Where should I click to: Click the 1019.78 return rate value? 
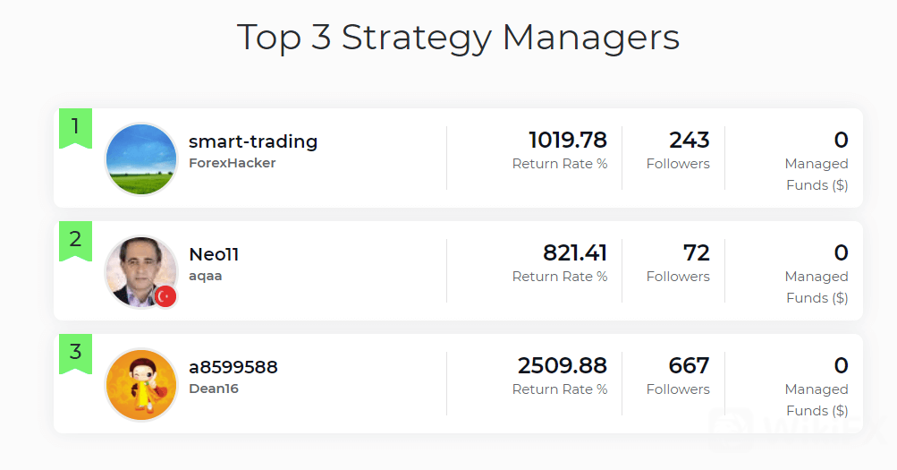[567, 141]
